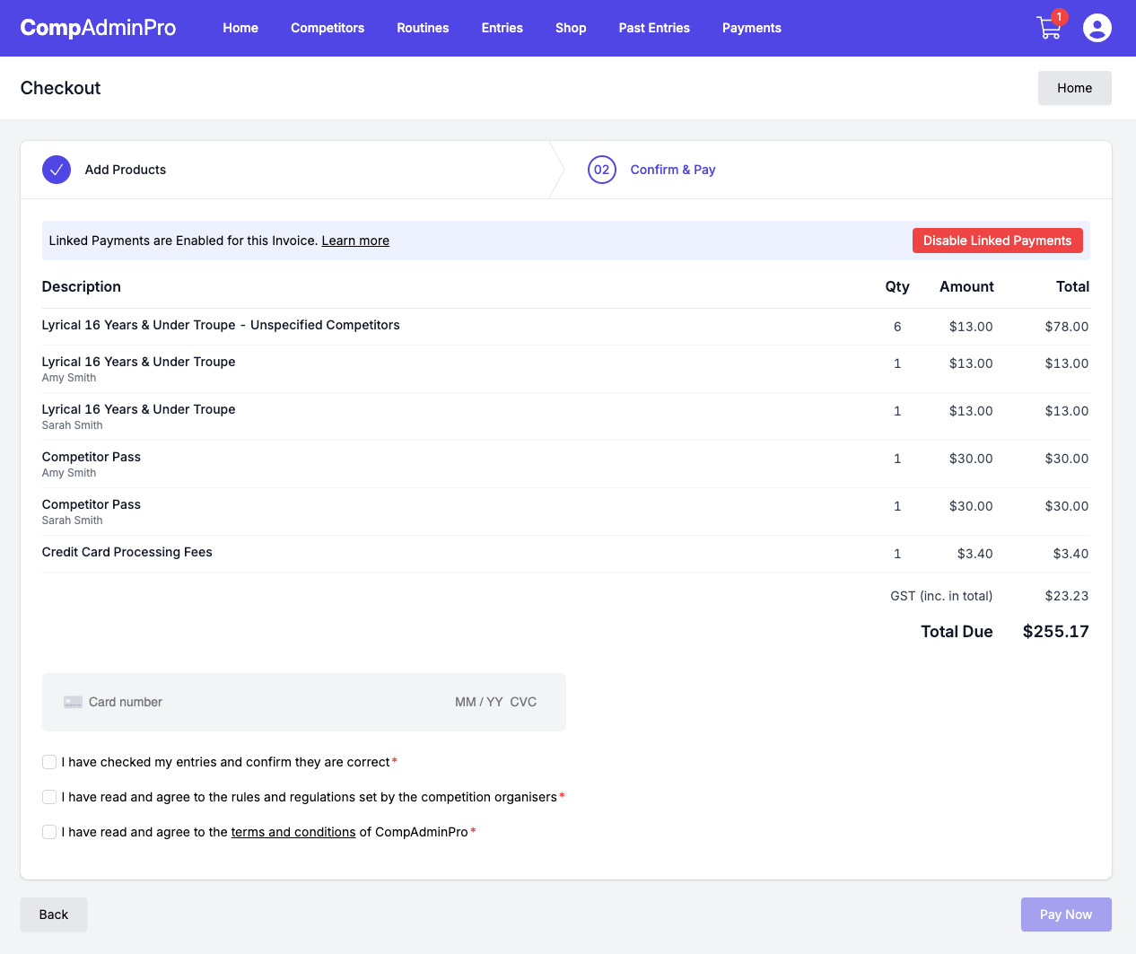Tick the entries are correct checkbox
1136x954 pixels.
pos(49,762)
